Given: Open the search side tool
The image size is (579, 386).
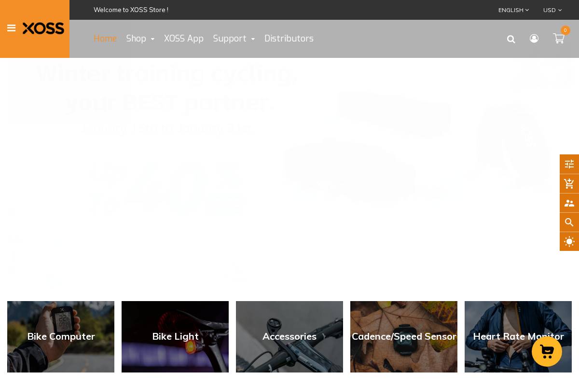Looking at the screenshot, I should pyautogui.click(x=569, y=222).
